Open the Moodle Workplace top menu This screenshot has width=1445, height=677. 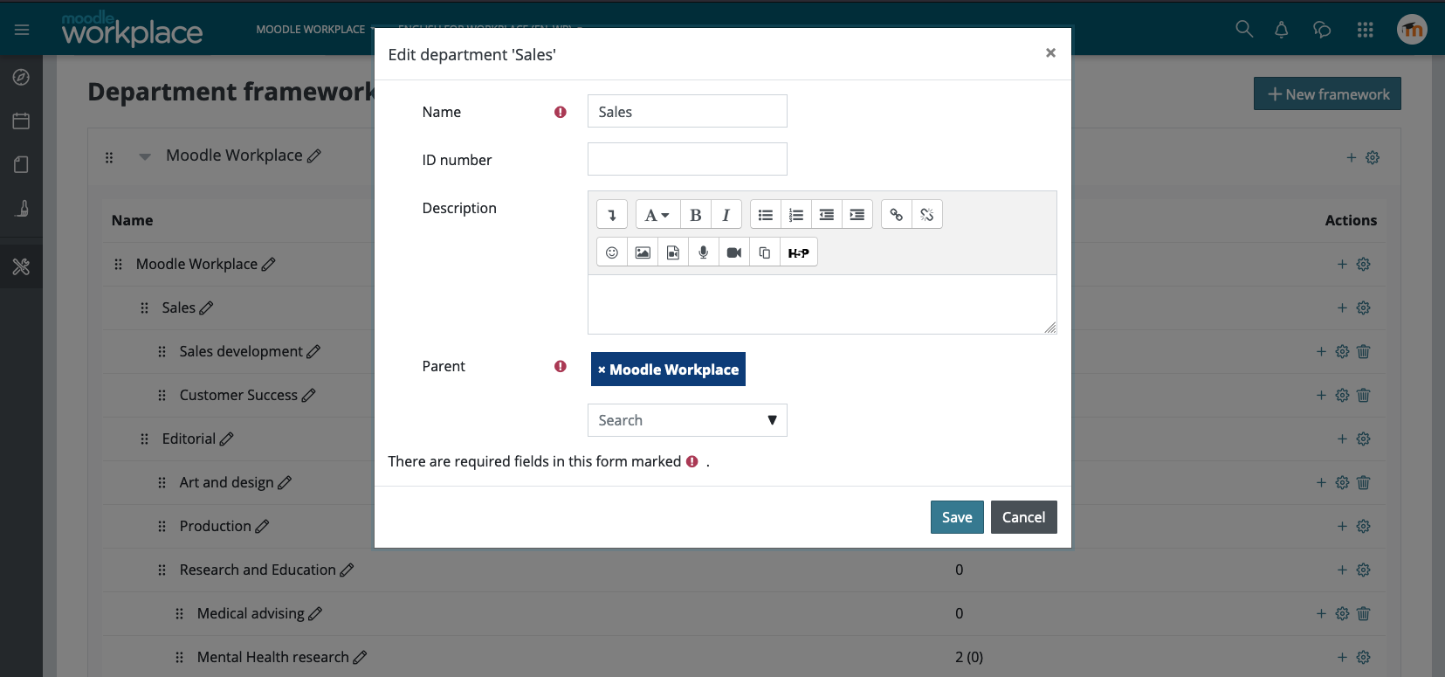[x=315, y=30]
